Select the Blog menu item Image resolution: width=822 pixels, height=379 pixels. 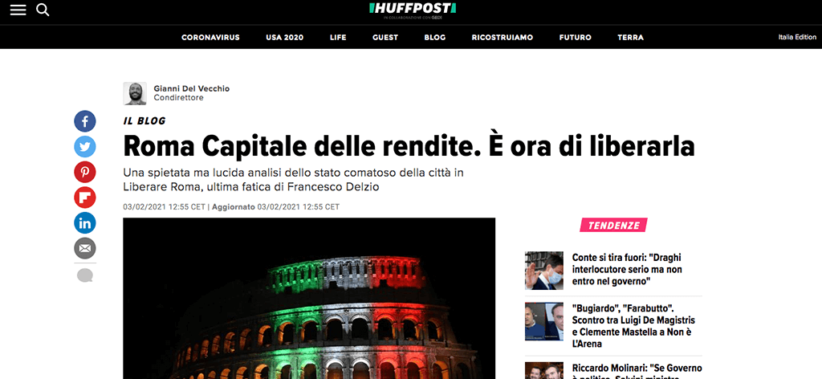coord(434,37)
